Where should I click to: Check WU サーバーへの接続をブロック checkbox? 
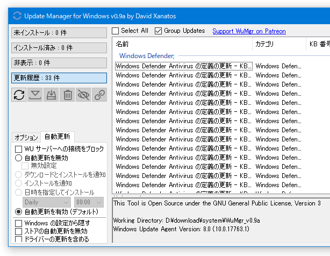pos(18,149)
